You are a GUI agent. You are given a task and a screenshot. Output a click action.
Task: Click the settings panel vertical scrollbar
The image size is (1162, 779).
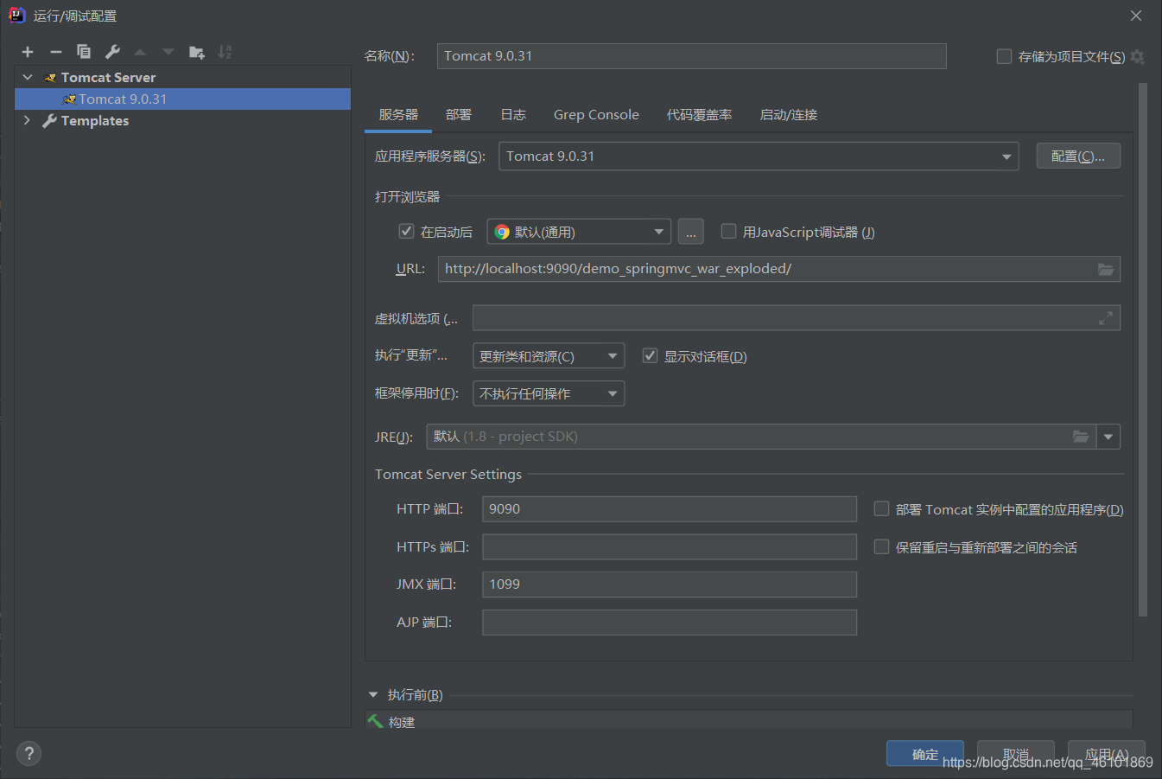pyautogui.click(x=1143, y=350)
